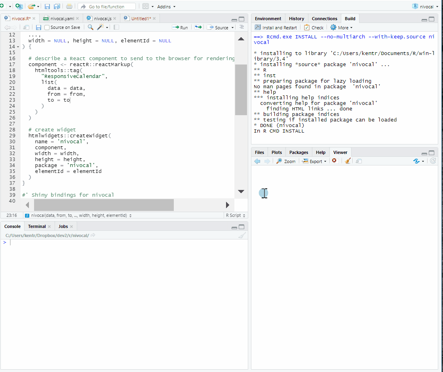The height and width of the screenshot is (372, 443).
Task: Go forward in Viewer history
Action: tap(267, 161)
